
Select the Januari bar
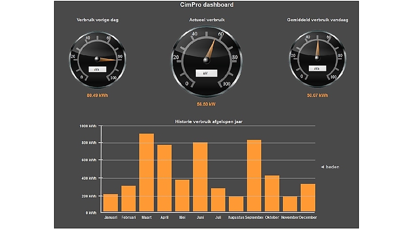click(x=111, y=203)
